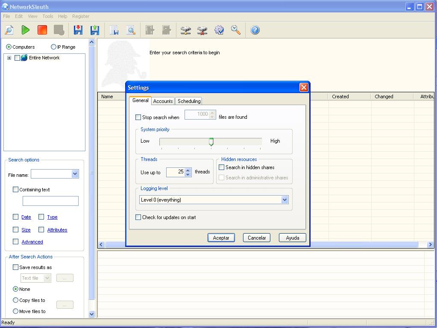The height and width of the screenshot is (328, 437).
Task: Click the globe icon beside Entire Network
Action: tap(24, 58)
